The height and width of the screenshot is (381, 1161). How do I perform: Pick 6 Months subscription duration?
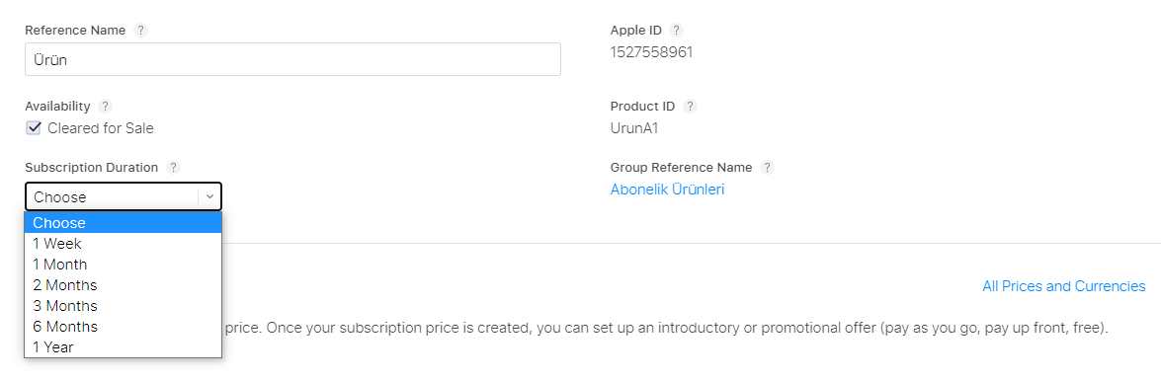(x=123, y=327)
